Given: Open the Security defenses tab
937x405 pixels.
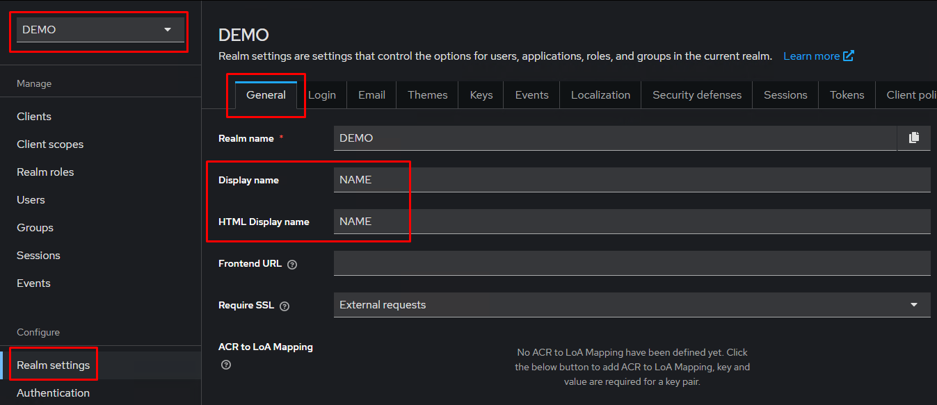Looking at the screenshot, I should click(x=696, y=95).
